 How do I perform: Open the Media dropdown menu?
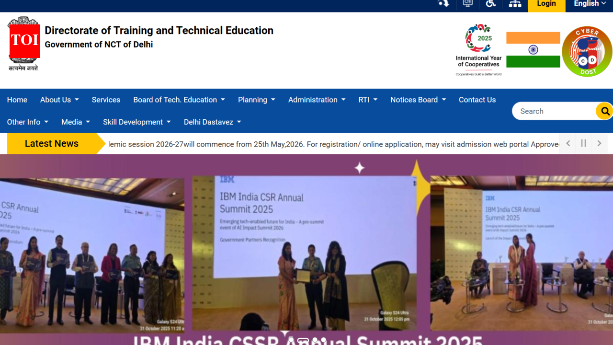coord(76,122)
